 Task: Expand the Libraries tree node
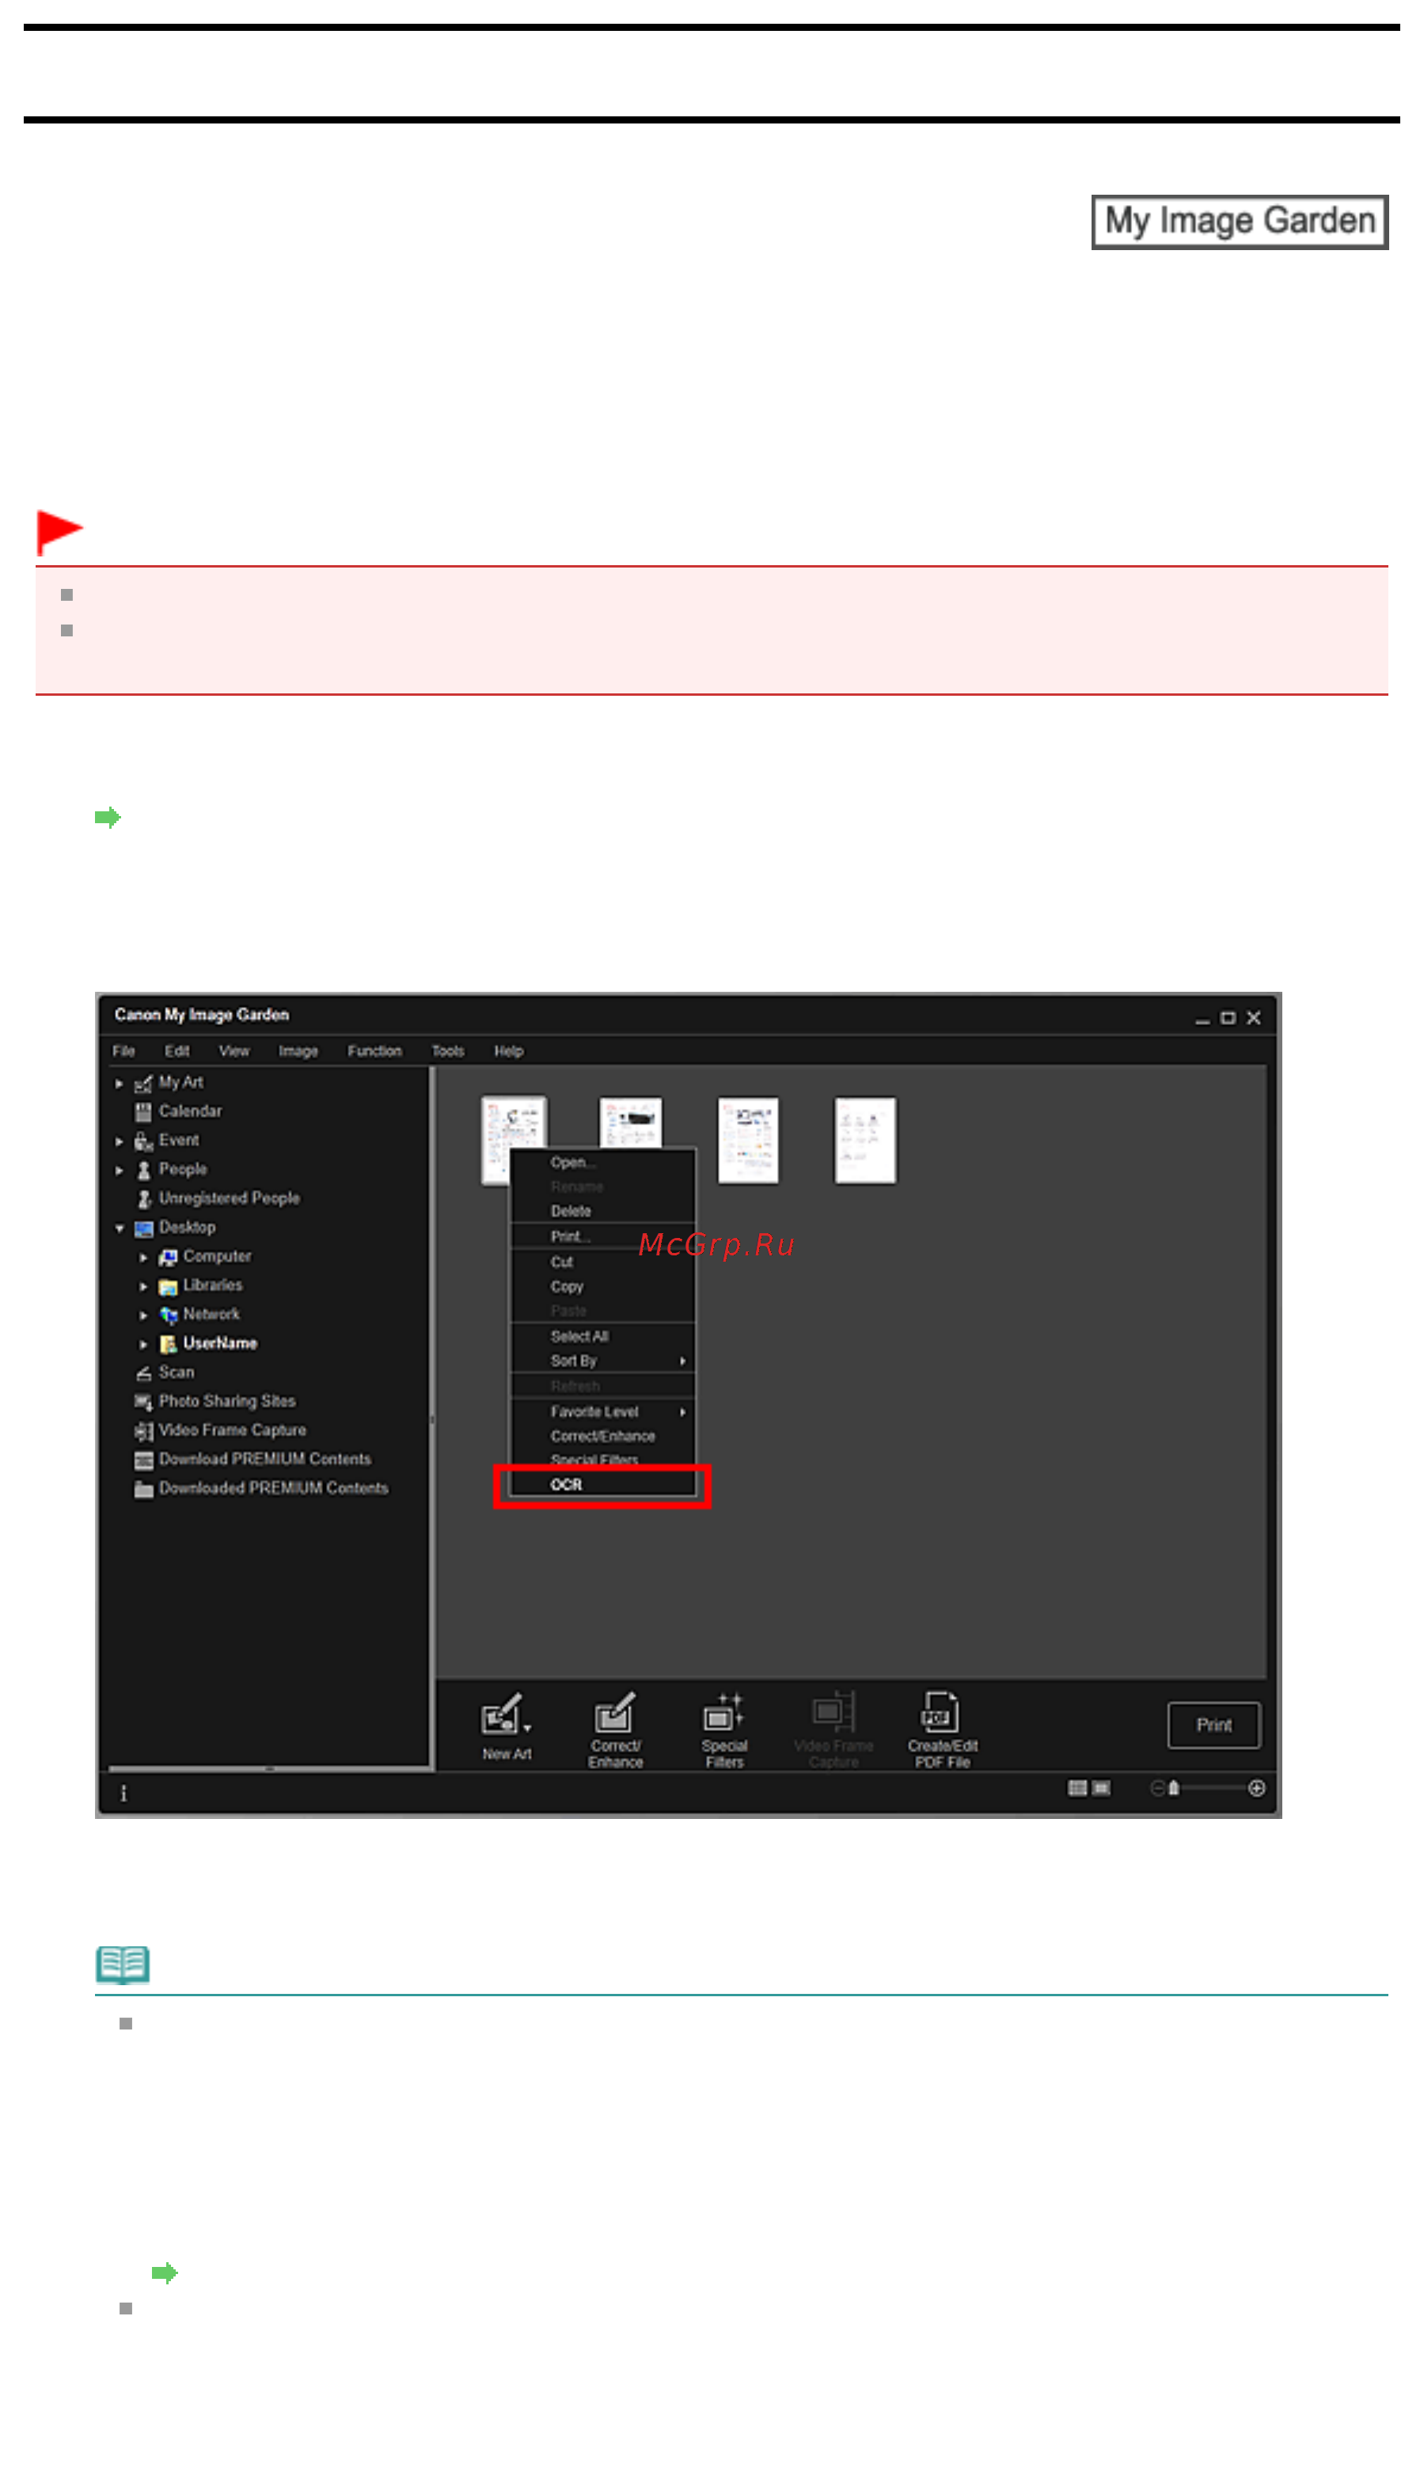coord(142,1286)
